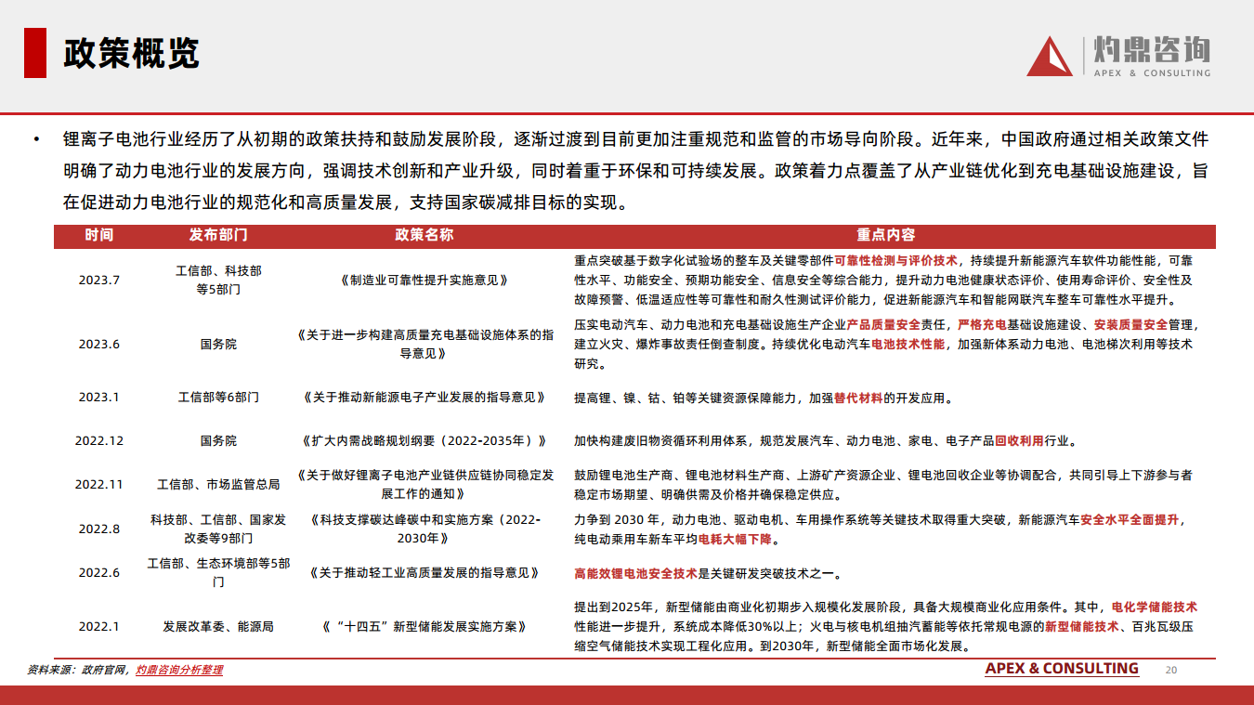The width and height of the screenshot is (1254, 705).
Task: Select the 2022.11 date cell
Action: (x=99, y=484)
